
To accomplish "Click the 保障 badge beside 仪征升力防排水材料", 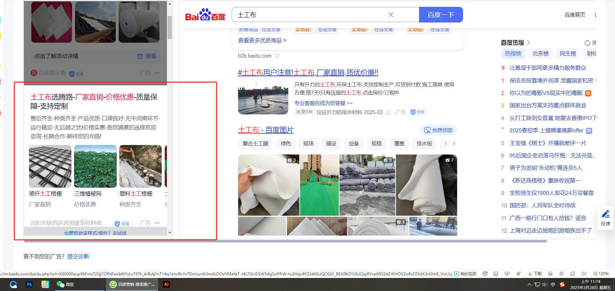I will (x=418, y=112).
